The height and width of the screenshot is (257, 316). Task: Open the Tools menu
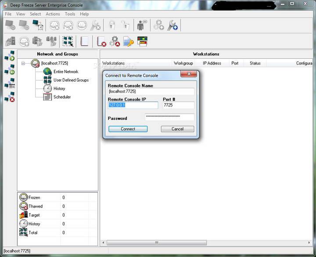click(70, 14)
